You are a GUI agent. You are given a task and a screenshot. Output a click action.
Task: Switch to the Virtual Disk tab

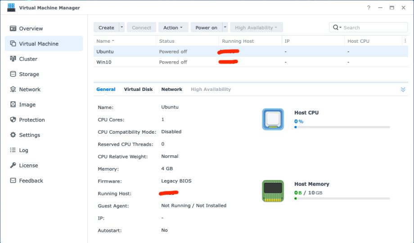138,90
